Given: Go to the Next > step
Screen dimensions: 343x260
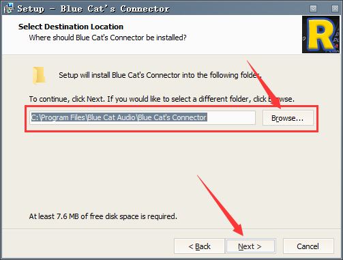Looking at the screenshot, I should pos(250,246).
